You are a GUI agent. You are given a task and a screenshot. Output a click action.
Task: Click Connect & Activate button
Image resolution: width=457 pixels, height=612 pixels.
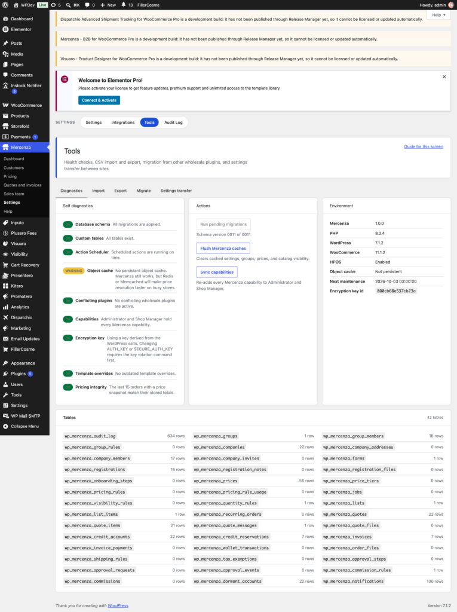click(x=99, y=100)
